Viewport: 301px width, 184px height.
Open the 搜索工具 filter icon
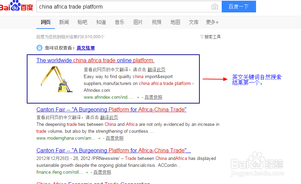201,37
